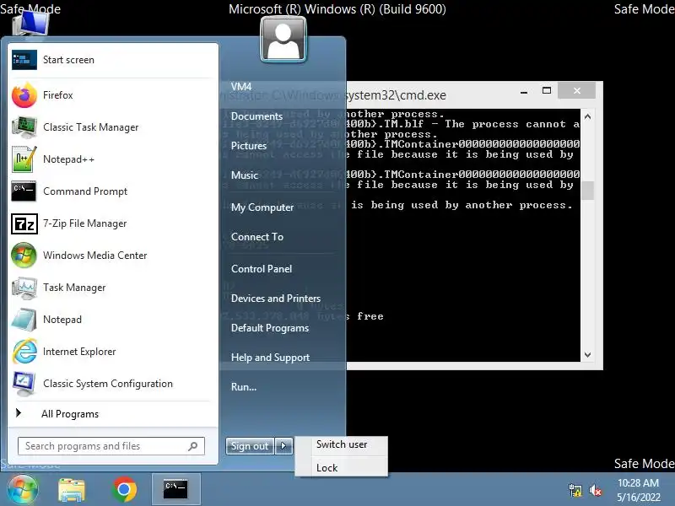Click the Start orb on the taskbar
This screenshot has width=675, height=506.
click(x=22, y=490)
